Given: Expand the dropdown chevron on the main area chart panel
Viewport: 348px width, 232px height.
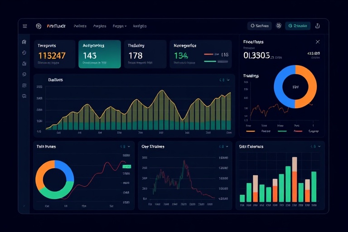Looking at the screenshot, I should (x=228, y=80).
